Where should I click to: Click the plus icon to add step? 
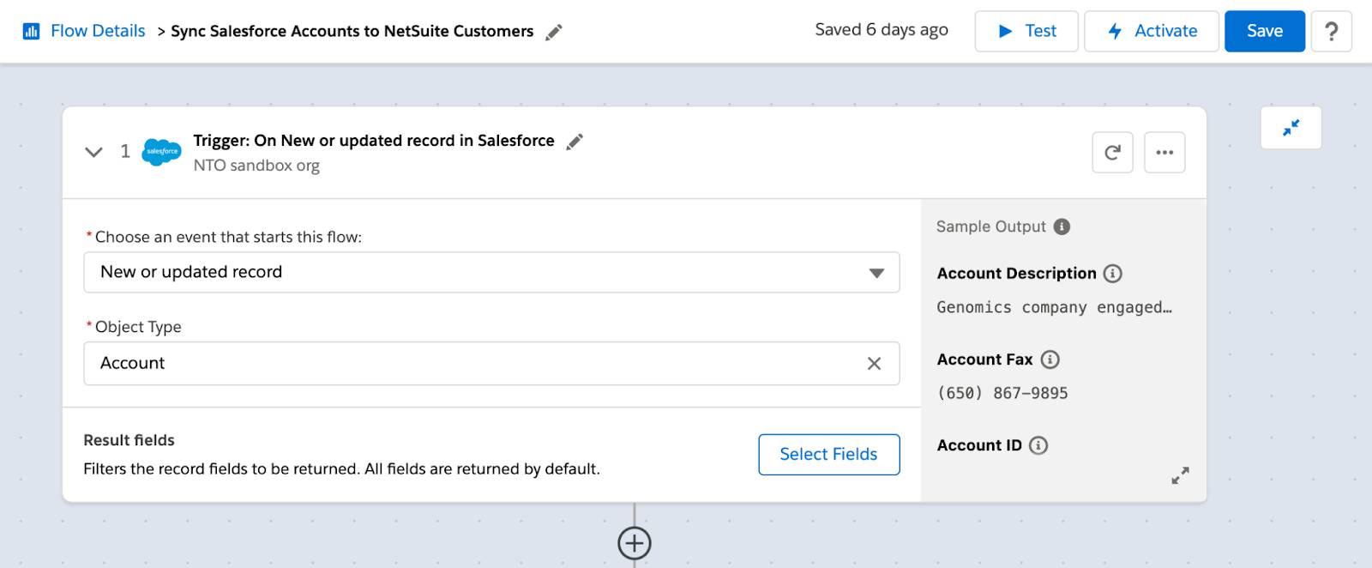(x=634, y=543)
